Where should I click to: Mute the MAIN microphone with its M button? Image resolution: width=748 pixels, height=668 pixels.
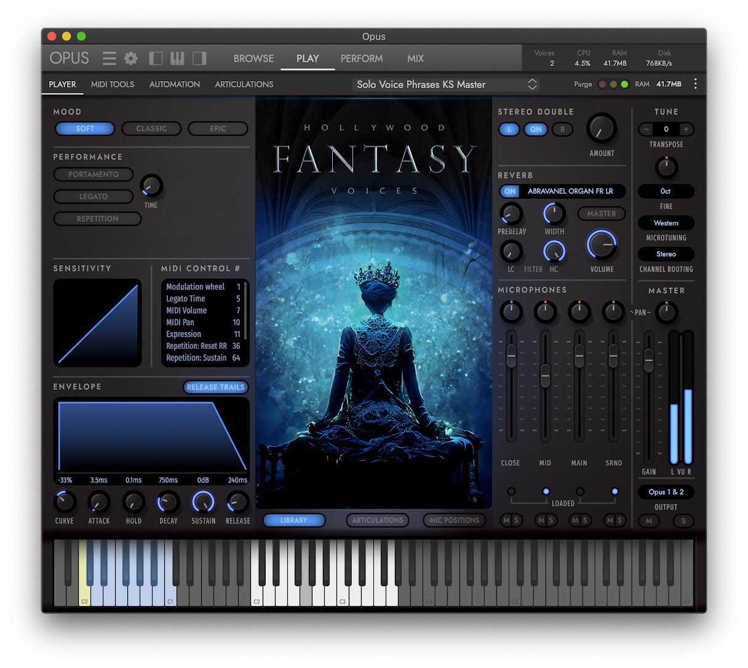pyautogui.click(x=575, y=520)
